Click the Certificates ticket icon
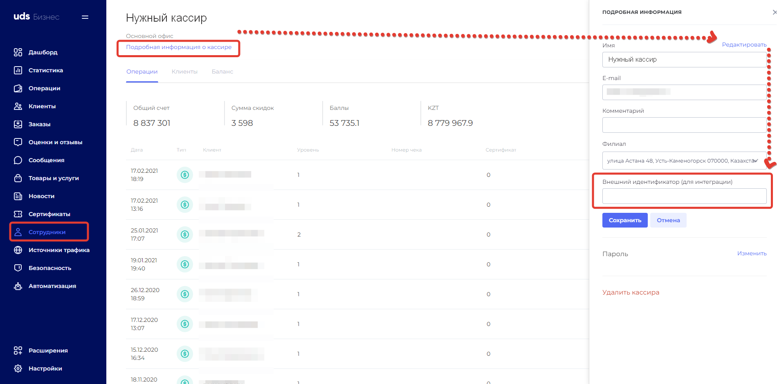Image resolution: width=777 pixels, height=384 pixels. click(x=18, y=214)
